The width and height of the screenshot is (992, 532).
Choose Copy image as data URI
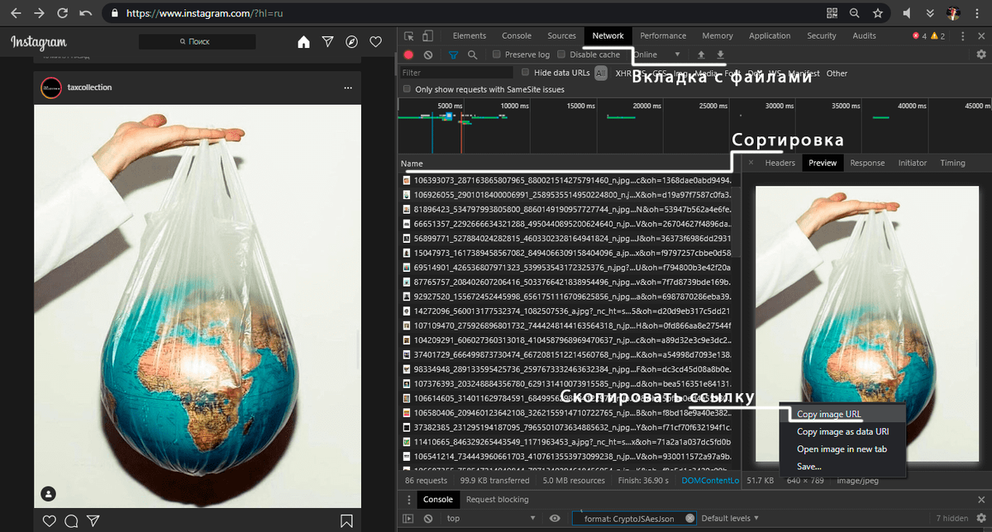click(843, 431)
